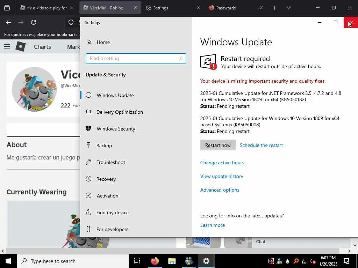Click the browser back arrow

8,22
